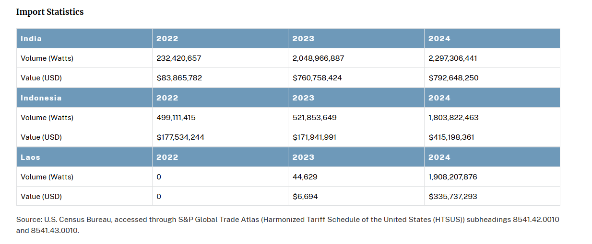Click India 2024 value $792,648,250
The height and width of the screenshot is (244, 592).
453,78
